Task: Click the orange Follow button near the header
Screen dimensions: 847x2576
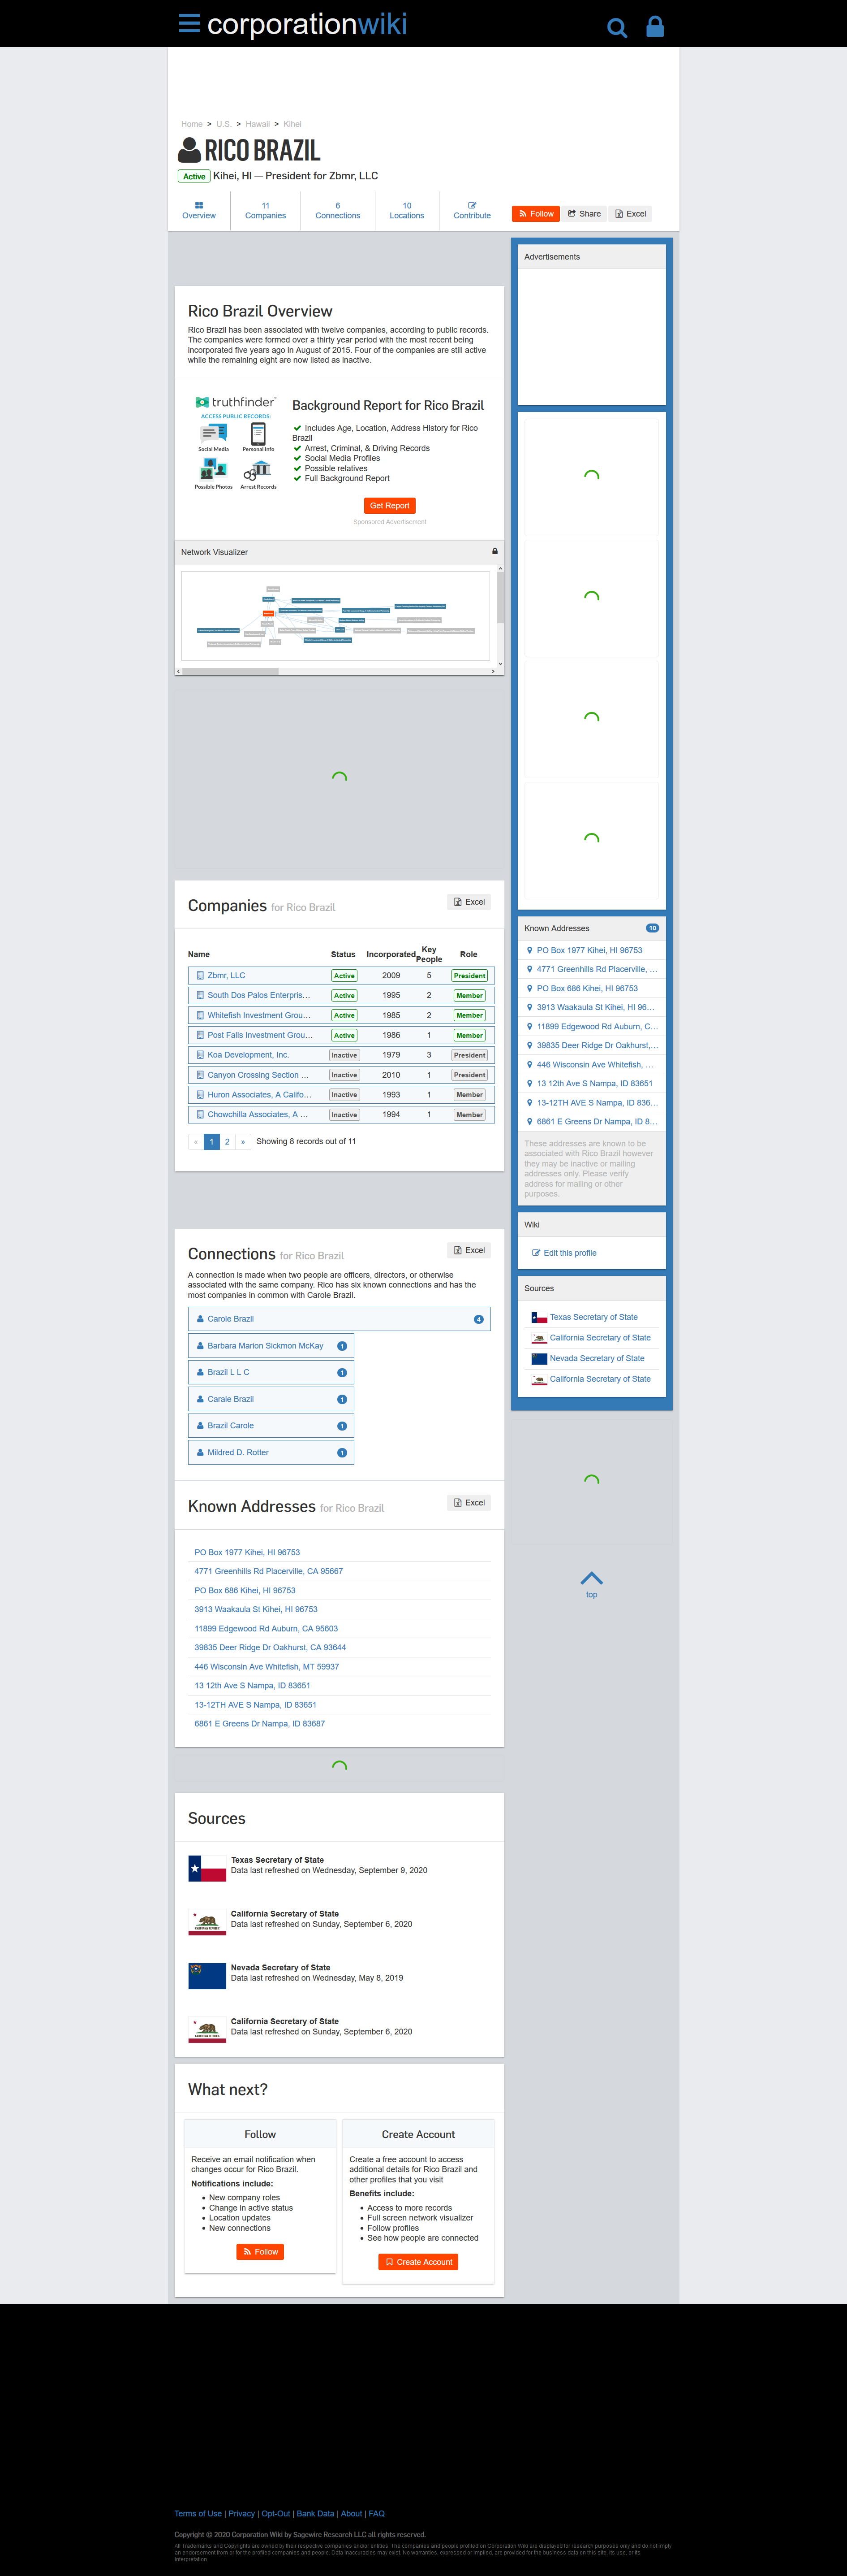Action: [x=536, y=214]
